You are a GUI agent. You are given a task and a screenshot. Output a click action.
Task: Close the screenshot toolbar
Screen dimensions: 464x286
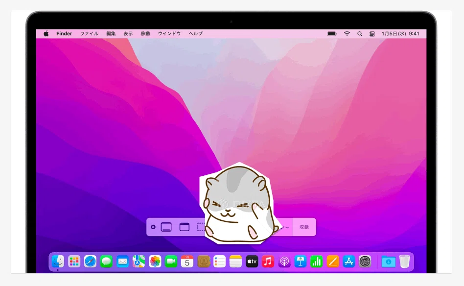pos(153,227)
